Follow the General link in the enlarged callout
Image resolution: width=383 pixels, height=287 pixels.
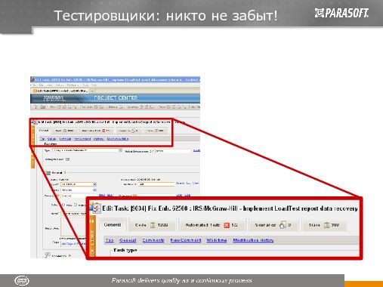coord(128,240)
